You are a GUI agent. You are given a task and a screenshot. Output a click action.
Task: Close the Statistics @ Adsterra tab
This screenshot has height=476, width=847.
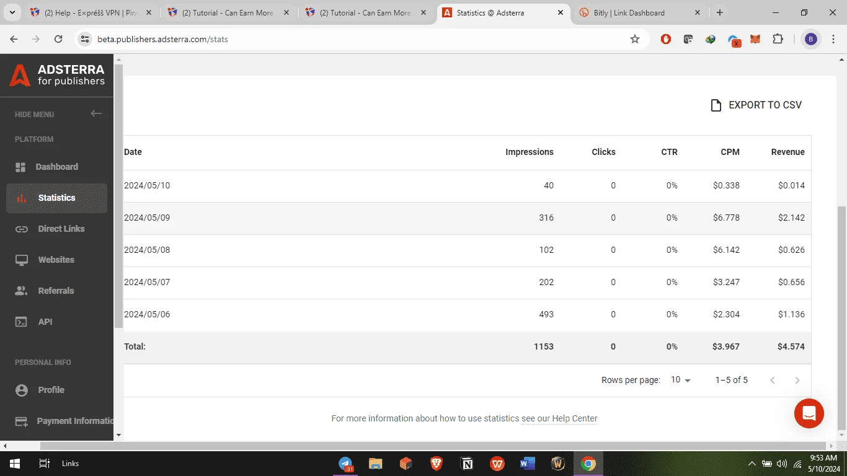click(560, 12)
